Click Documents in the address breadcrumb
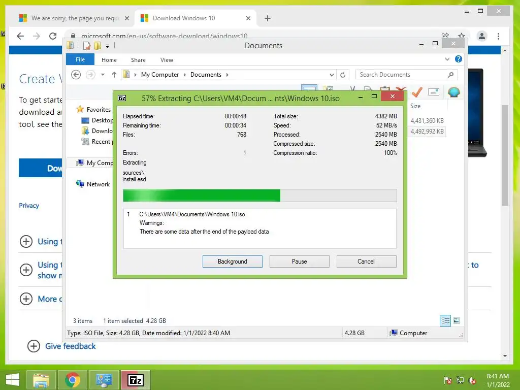 [206, 75]
